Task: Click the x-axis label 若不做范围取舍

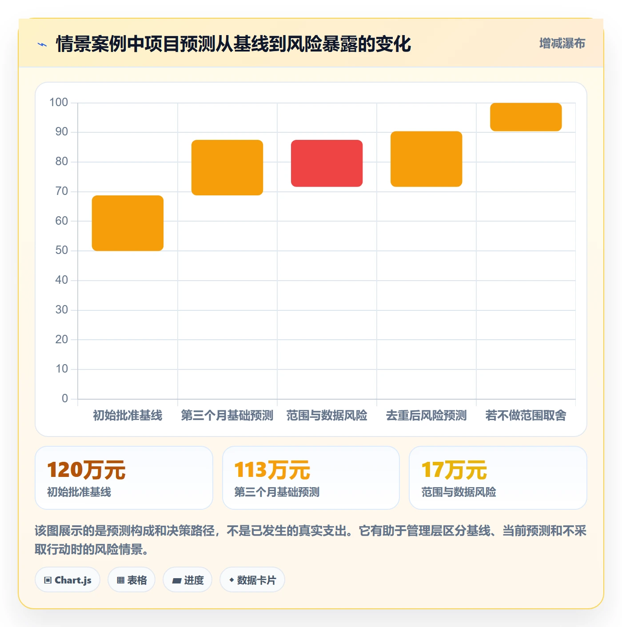Action: click(x=526, y=416)
